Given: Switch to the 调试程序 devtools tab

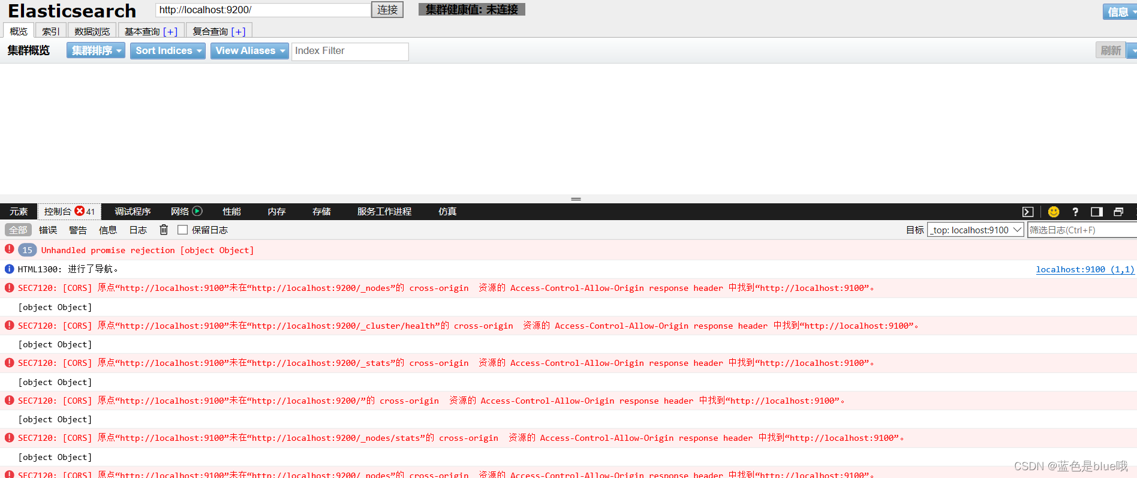Looking at the screenshot, I should (x=133, y=211).
